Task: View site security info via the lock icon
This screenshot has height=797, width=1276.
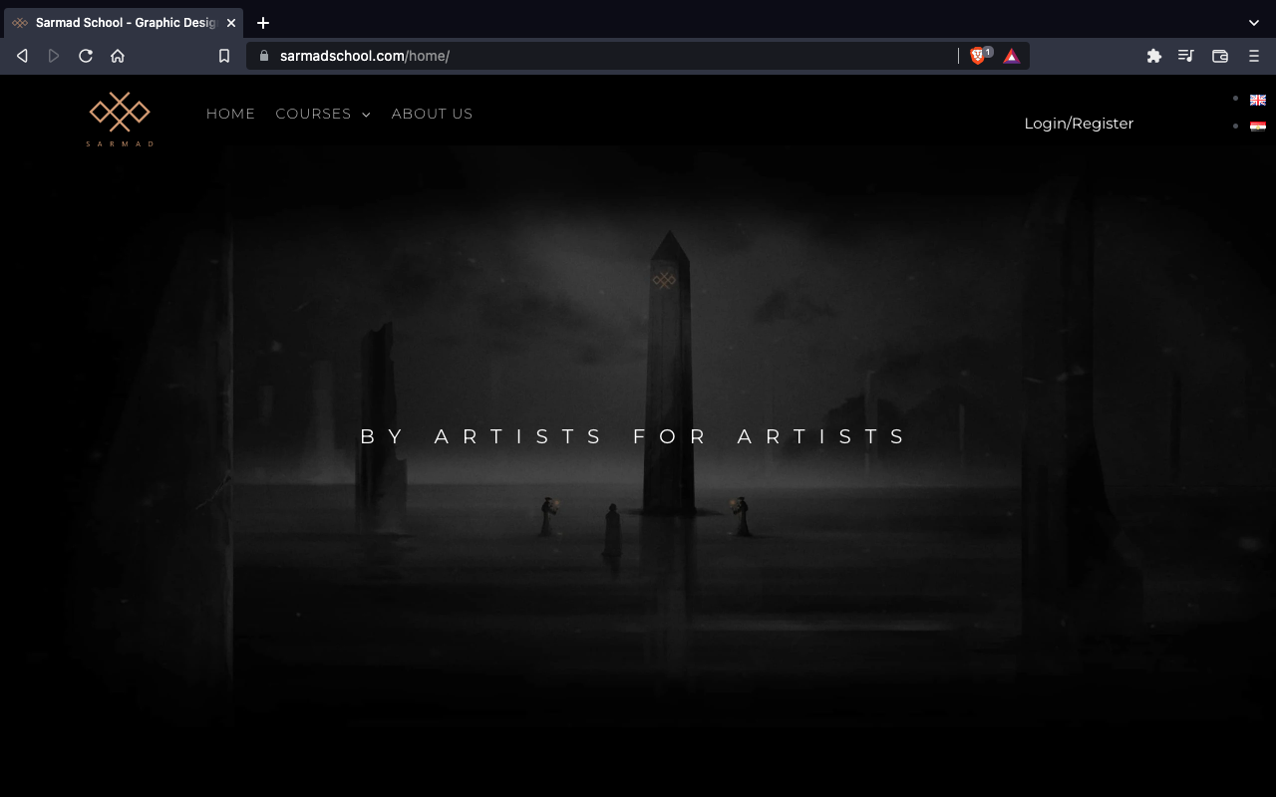Action: pos(264,56)
